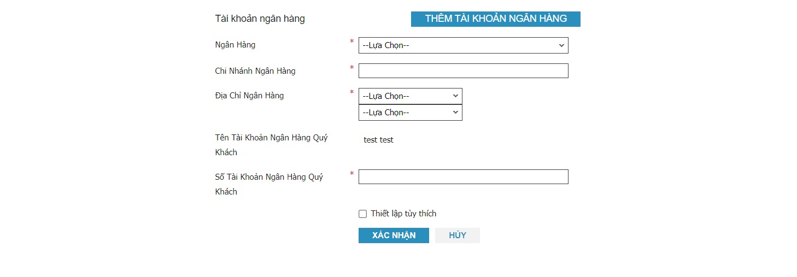797x277 pixels.
Task: Open the Ngân Hàng bank selection dropdown
Action: tap(463, 45)
